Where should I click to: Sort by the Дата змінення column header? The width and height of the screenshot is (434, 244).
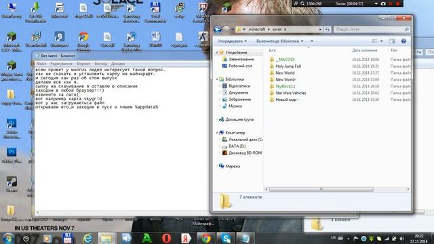click(365, 50)
